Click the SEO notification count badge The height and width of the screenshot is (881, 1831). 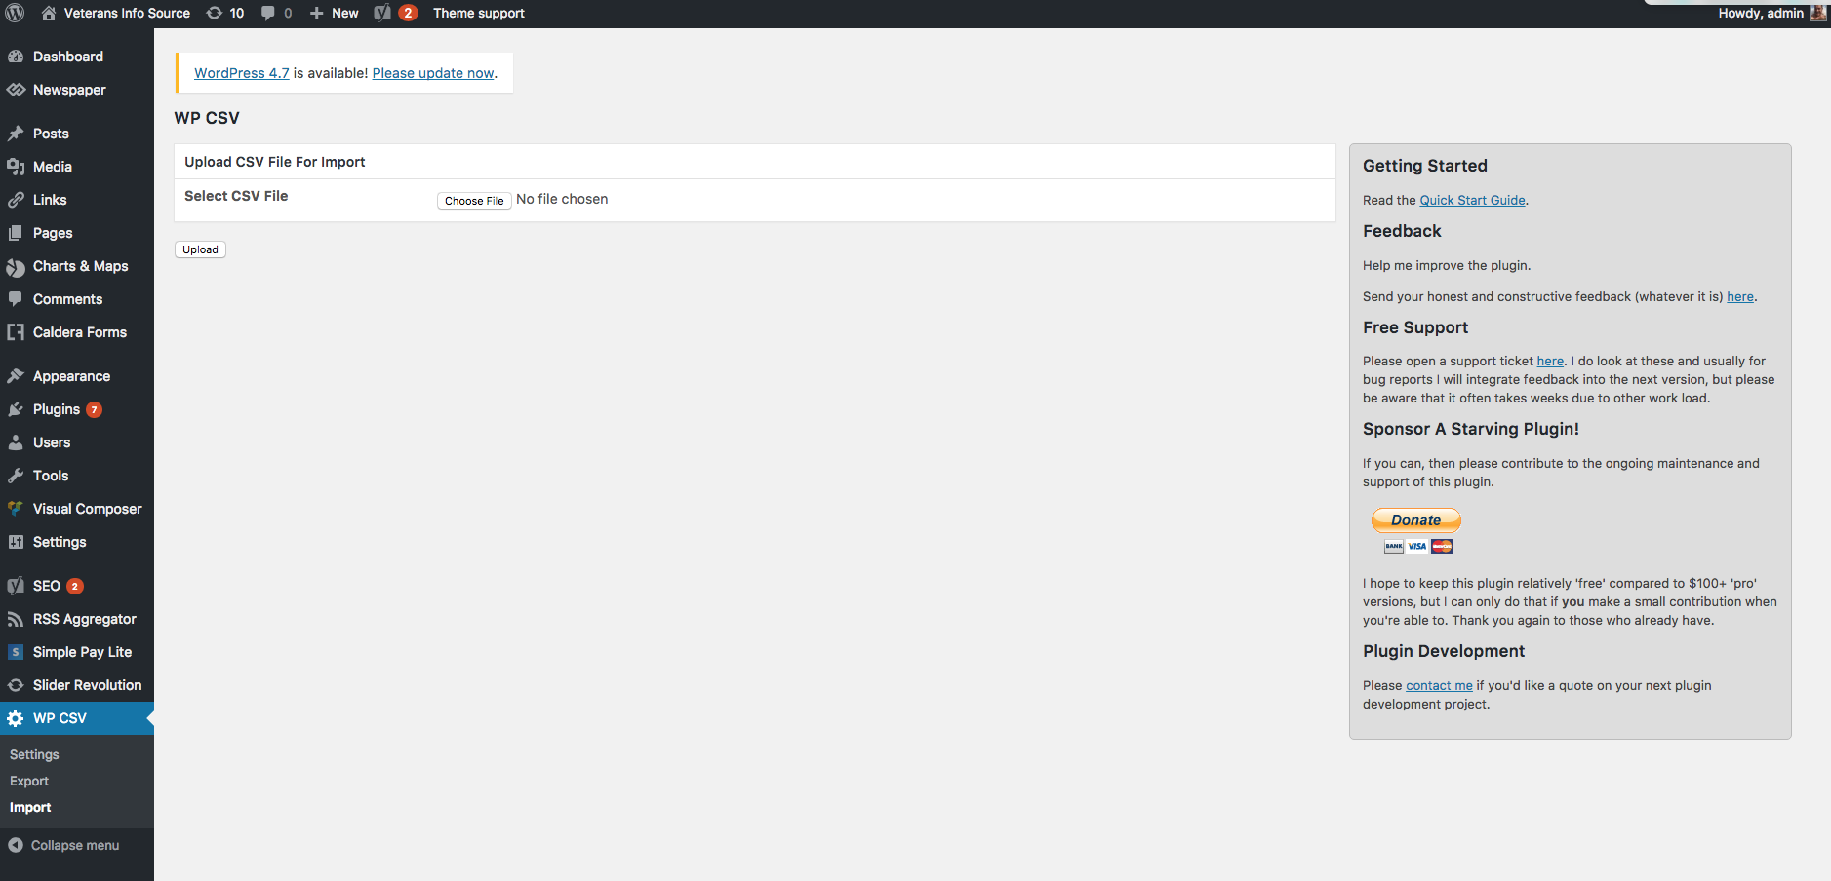(x=75, y=586)
